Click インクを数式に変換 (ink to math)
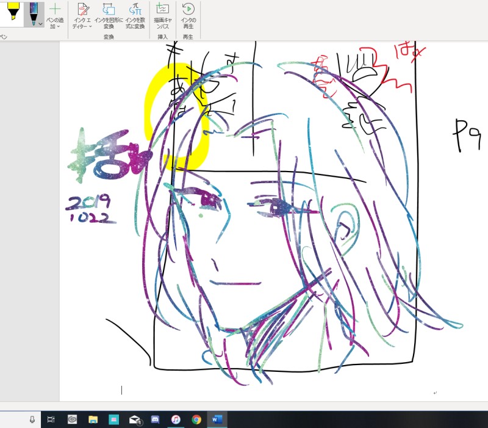 [x=135, y=16]
